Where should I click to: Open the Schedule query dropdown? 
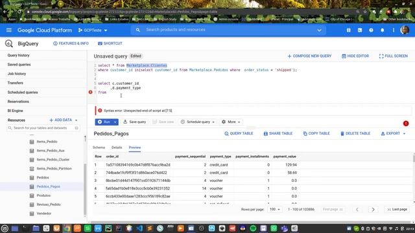197,122
